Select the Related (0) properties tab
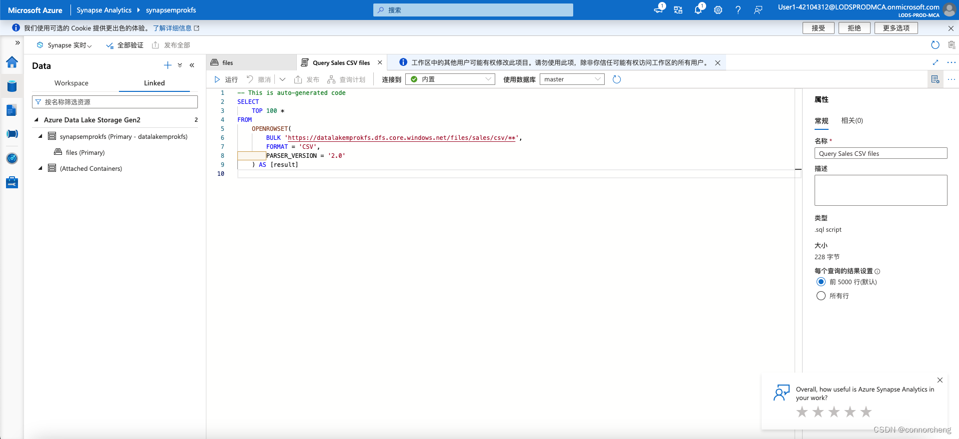Image resolution: width=959 pixels, height=439 pixels. pos(852,120)
